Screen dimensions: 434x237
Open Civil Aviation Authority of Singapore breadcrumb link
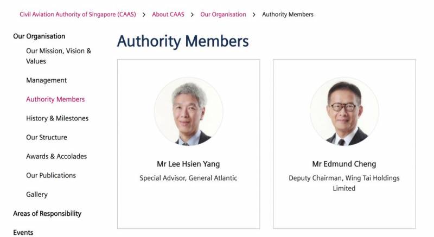[x=78, y=14]
